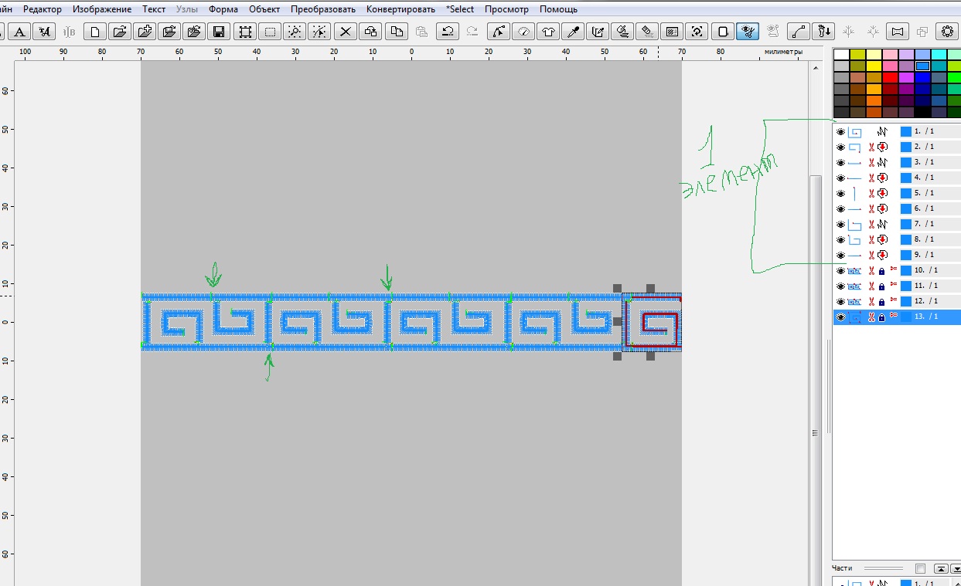Open the Изображение menu
This screenshot has width=961, height=586.
coord(102,9)
